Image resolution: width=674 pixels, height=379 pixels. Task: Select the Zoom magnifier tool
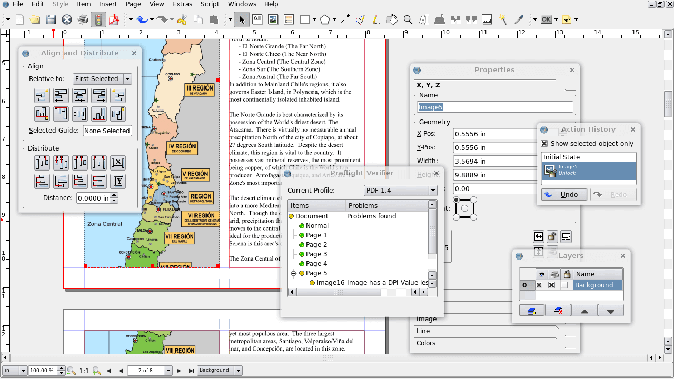click(x=408, y=19)
